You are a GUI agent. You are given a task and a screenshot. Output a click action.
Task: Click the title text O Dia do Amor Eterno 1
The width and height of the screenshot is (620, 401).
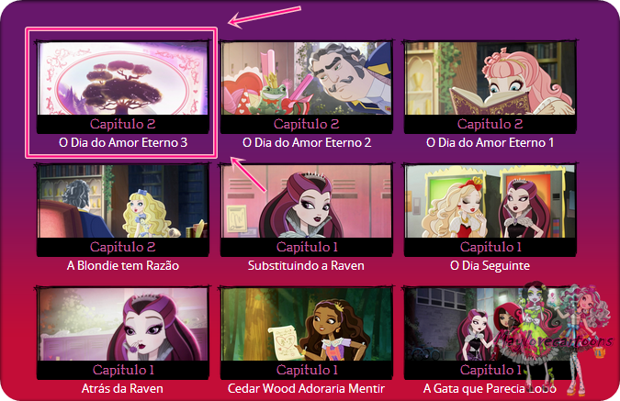[490, 142]
